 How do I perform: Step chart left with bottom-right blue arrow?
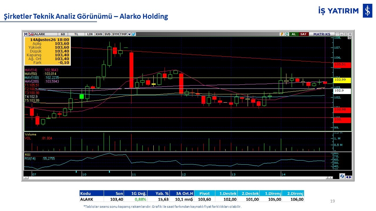point(347,177)
